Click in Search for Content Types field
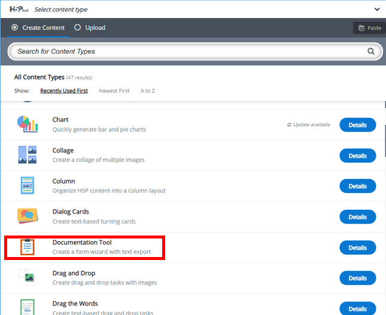This screenshot has height=315, width=386. 186,51
